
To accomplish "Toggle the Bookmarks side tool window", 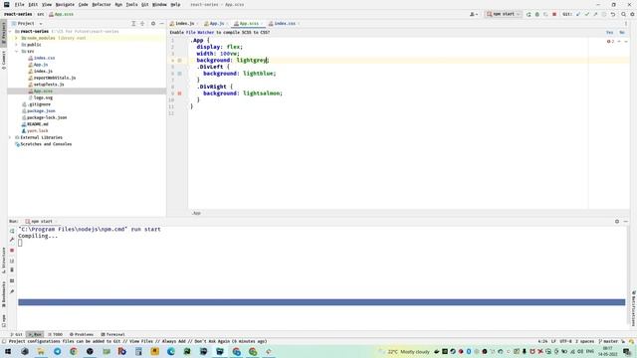I will pyautogui.click(x=4, y=295).
